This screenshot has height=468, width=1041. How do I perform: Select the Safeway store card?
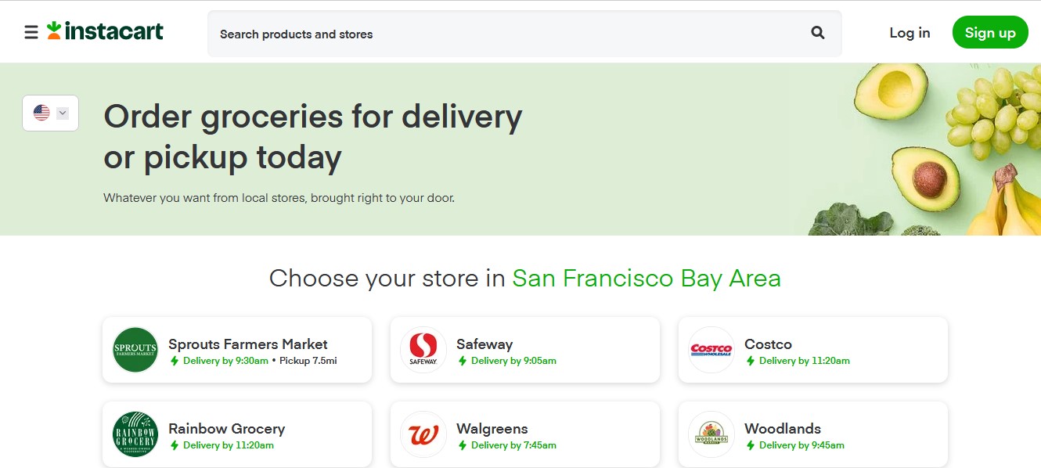tap(525, 350)
